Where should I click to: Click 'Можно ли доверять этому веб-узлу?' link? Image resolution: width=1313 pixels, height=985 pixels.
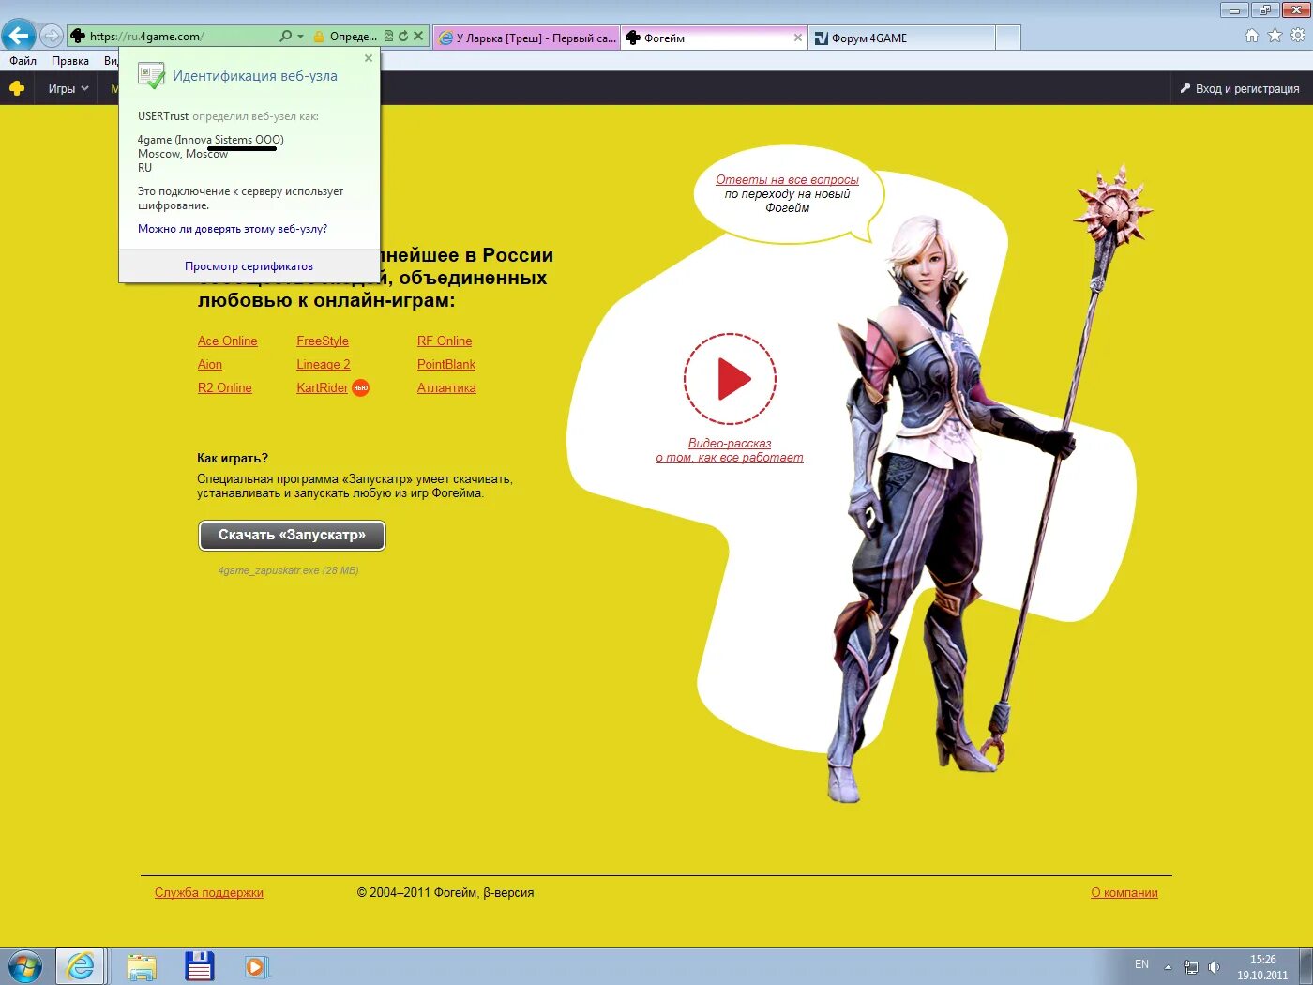(x=233, y=229)
